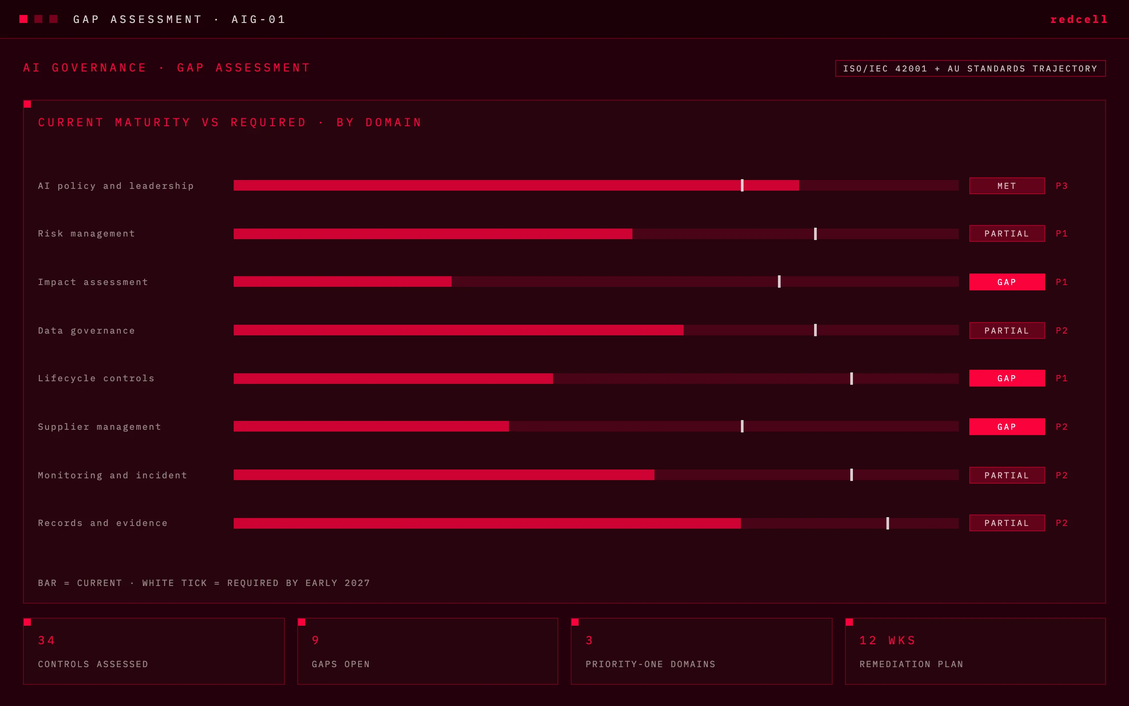Click the P3 priority label for AI policy
Viewport: 1129px width, 706px height.
(x=1062, y=186)
